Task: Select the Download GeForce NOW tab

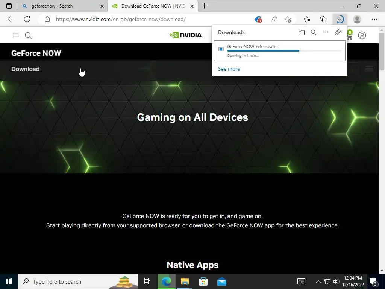Action: [152, 6]
